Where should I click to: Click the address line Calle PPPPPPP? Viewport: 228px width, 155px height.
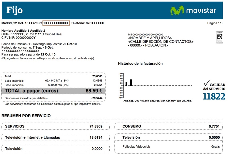32,34
